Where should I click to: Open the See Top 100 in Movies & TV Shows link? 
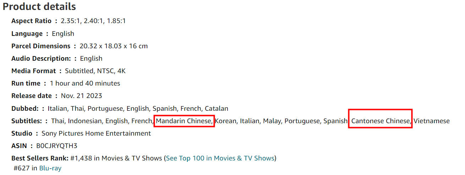pyautogui.click(x=220, y=158)
